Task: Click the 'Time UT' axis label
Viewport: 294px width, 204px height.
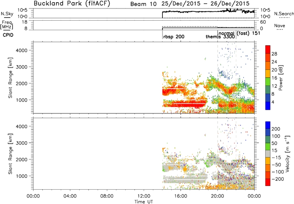Action: point(144,202)
